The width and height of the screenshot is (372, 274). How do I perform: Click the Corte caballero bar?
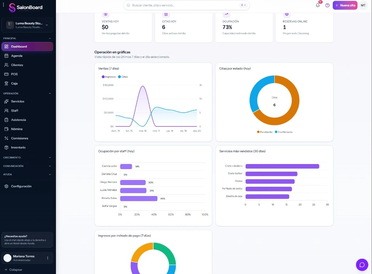(282, 166)
